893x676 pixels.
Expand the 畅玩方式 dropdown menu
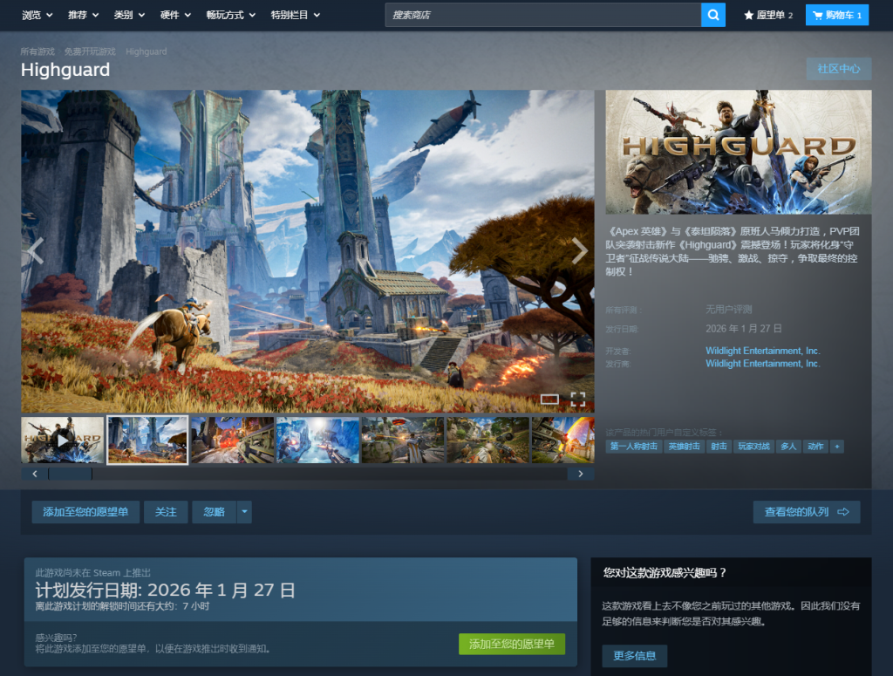230,15
